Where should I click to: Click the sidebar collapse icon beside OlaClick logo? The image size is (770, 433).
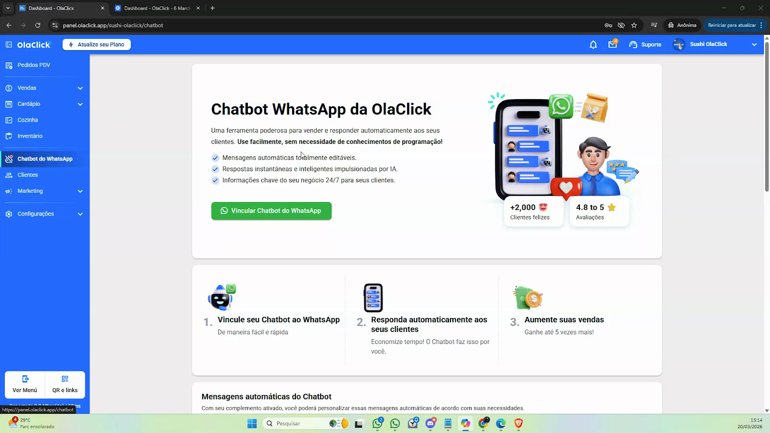(9, 45)
